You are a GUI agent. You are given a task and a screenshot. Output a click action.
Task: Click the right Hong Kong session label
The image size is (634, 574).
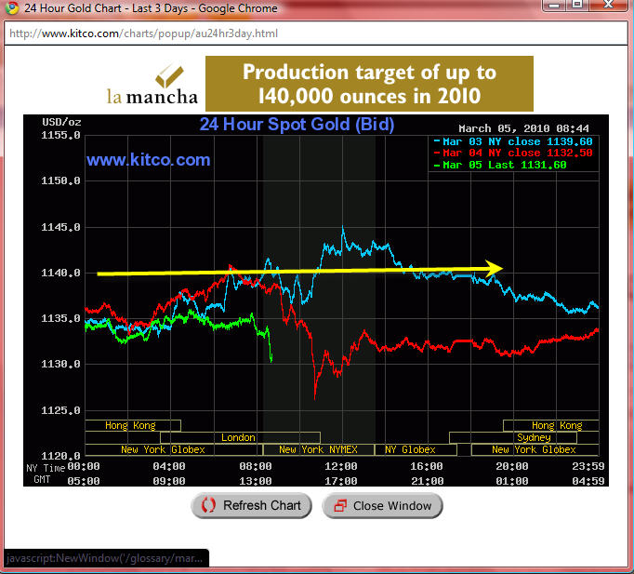click(x=557, y=425)
